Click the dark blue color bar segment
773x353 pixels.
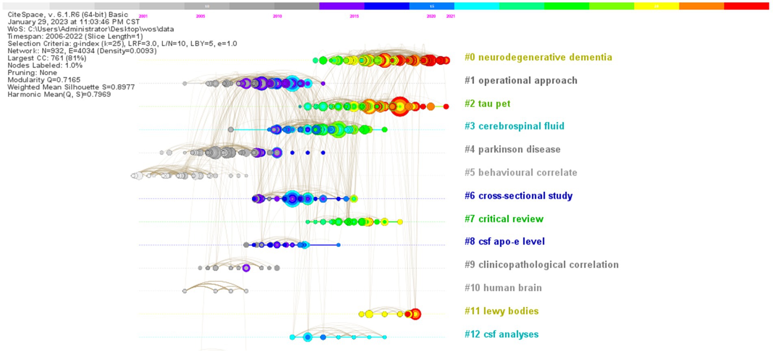tap(387, 6)
